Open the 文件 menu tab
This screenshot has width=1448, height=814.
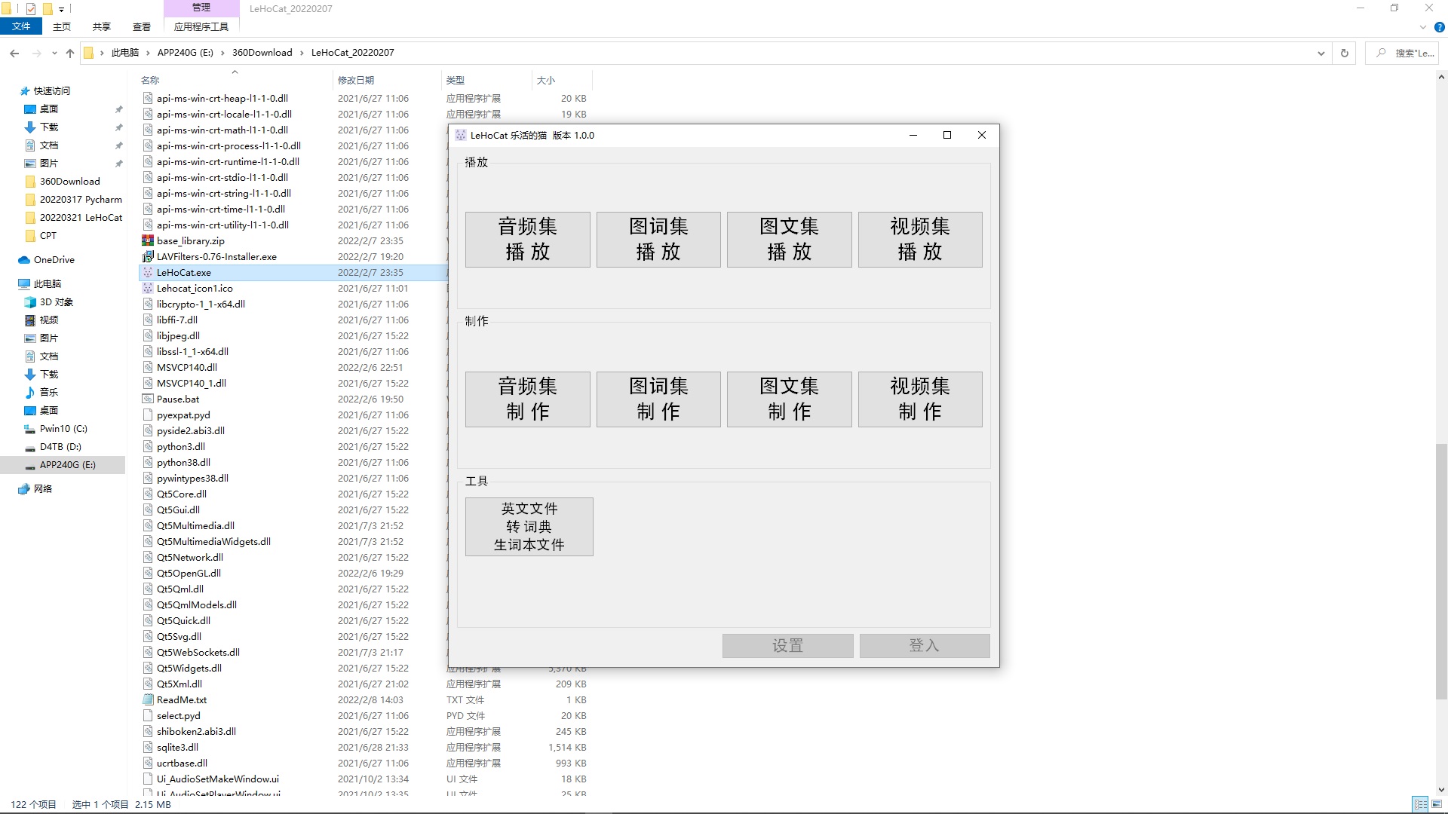point(21,26)
